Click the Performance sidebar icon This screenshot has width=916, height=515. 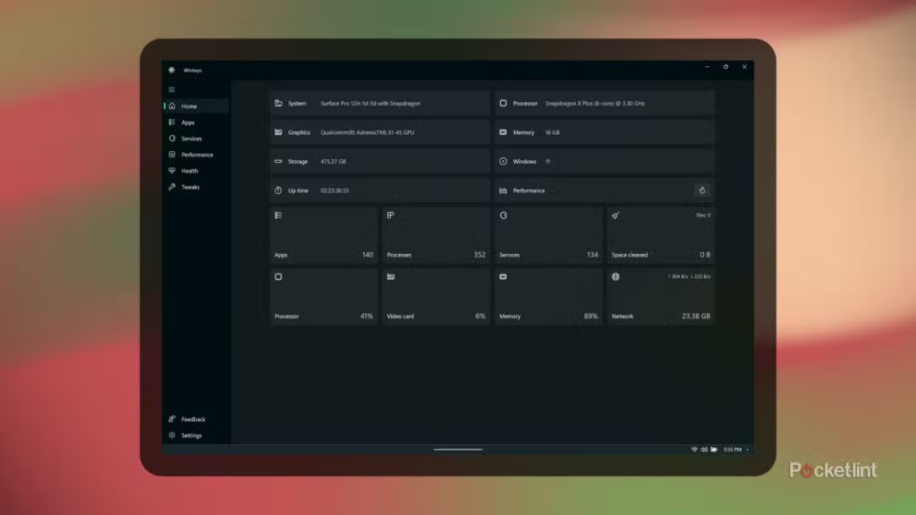(x=172, y=155)
